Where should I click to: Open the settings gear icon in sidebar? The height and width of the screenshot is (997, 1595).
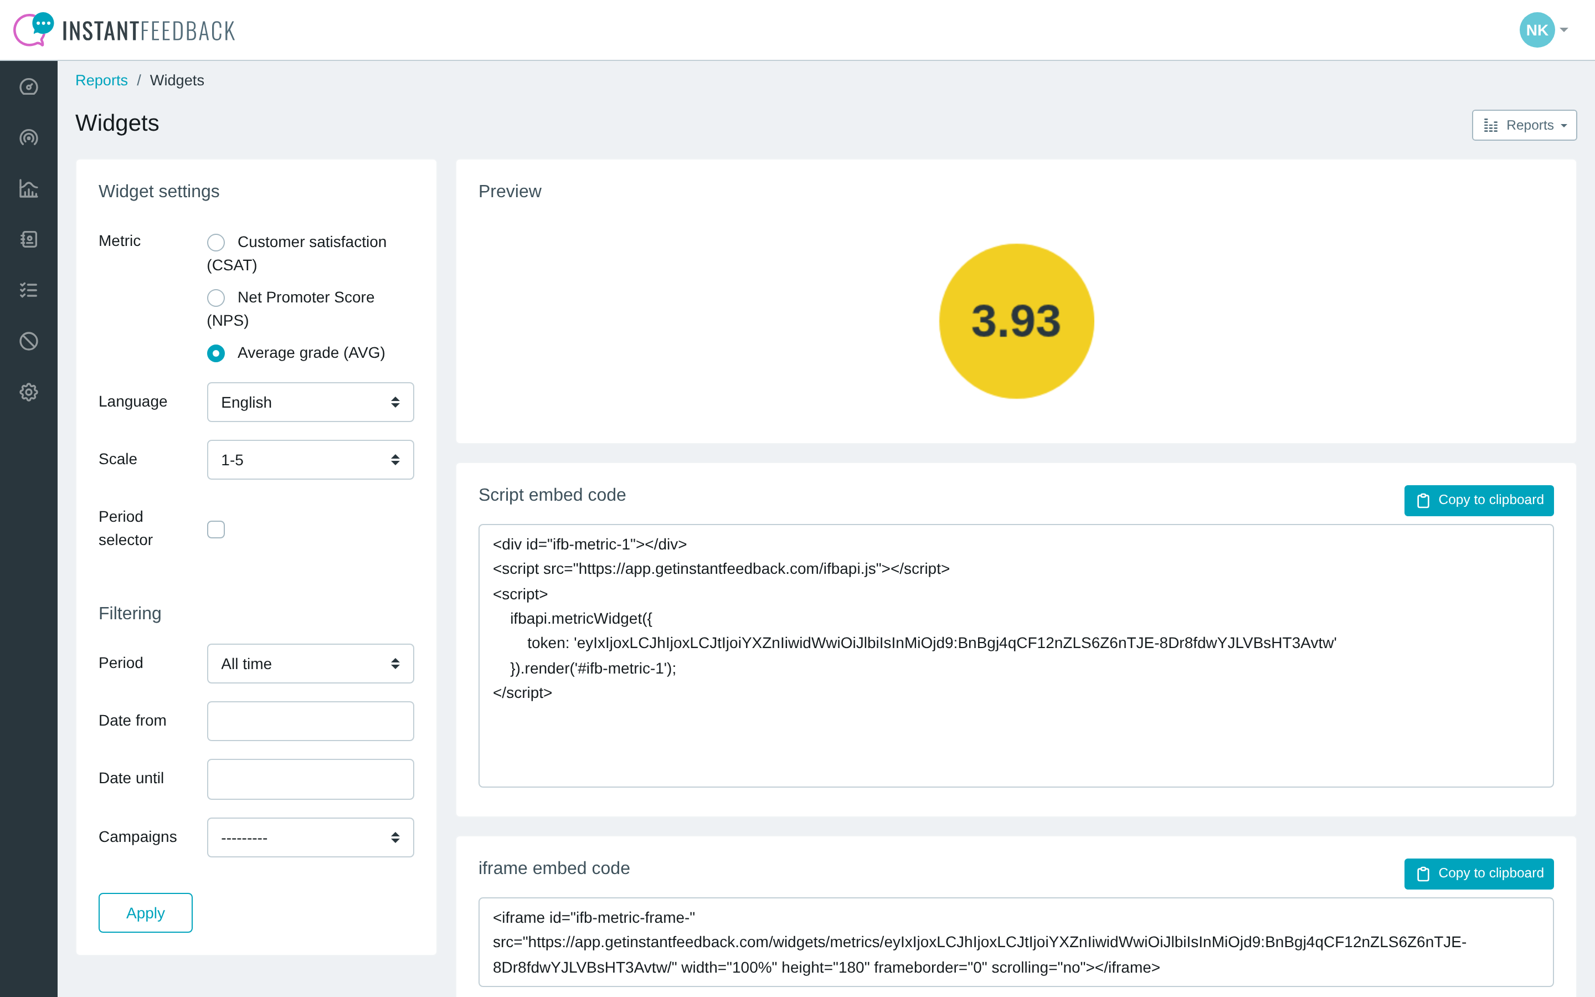click(28, 392)
